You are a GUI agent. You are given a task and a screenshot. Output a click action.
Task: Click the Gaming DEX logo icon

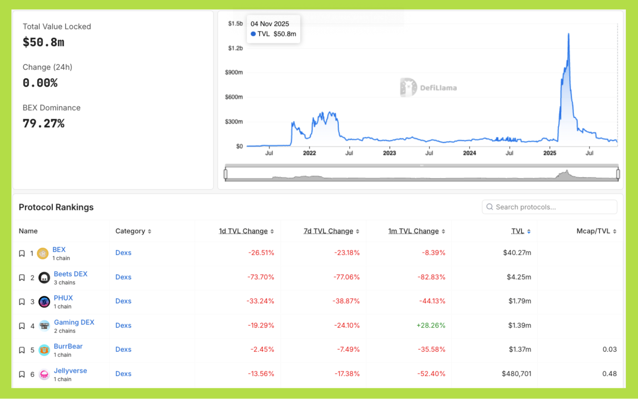[x=44, y=326]
